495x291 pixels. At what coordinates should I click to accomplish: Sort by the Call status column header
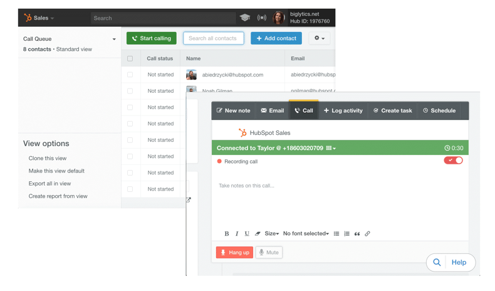tap(160, 58)
